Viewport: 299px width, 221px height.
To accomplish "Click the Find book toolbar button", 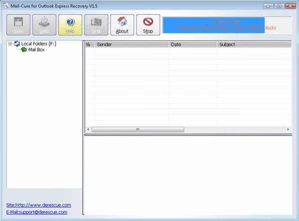I will click(x=96, y=25).
